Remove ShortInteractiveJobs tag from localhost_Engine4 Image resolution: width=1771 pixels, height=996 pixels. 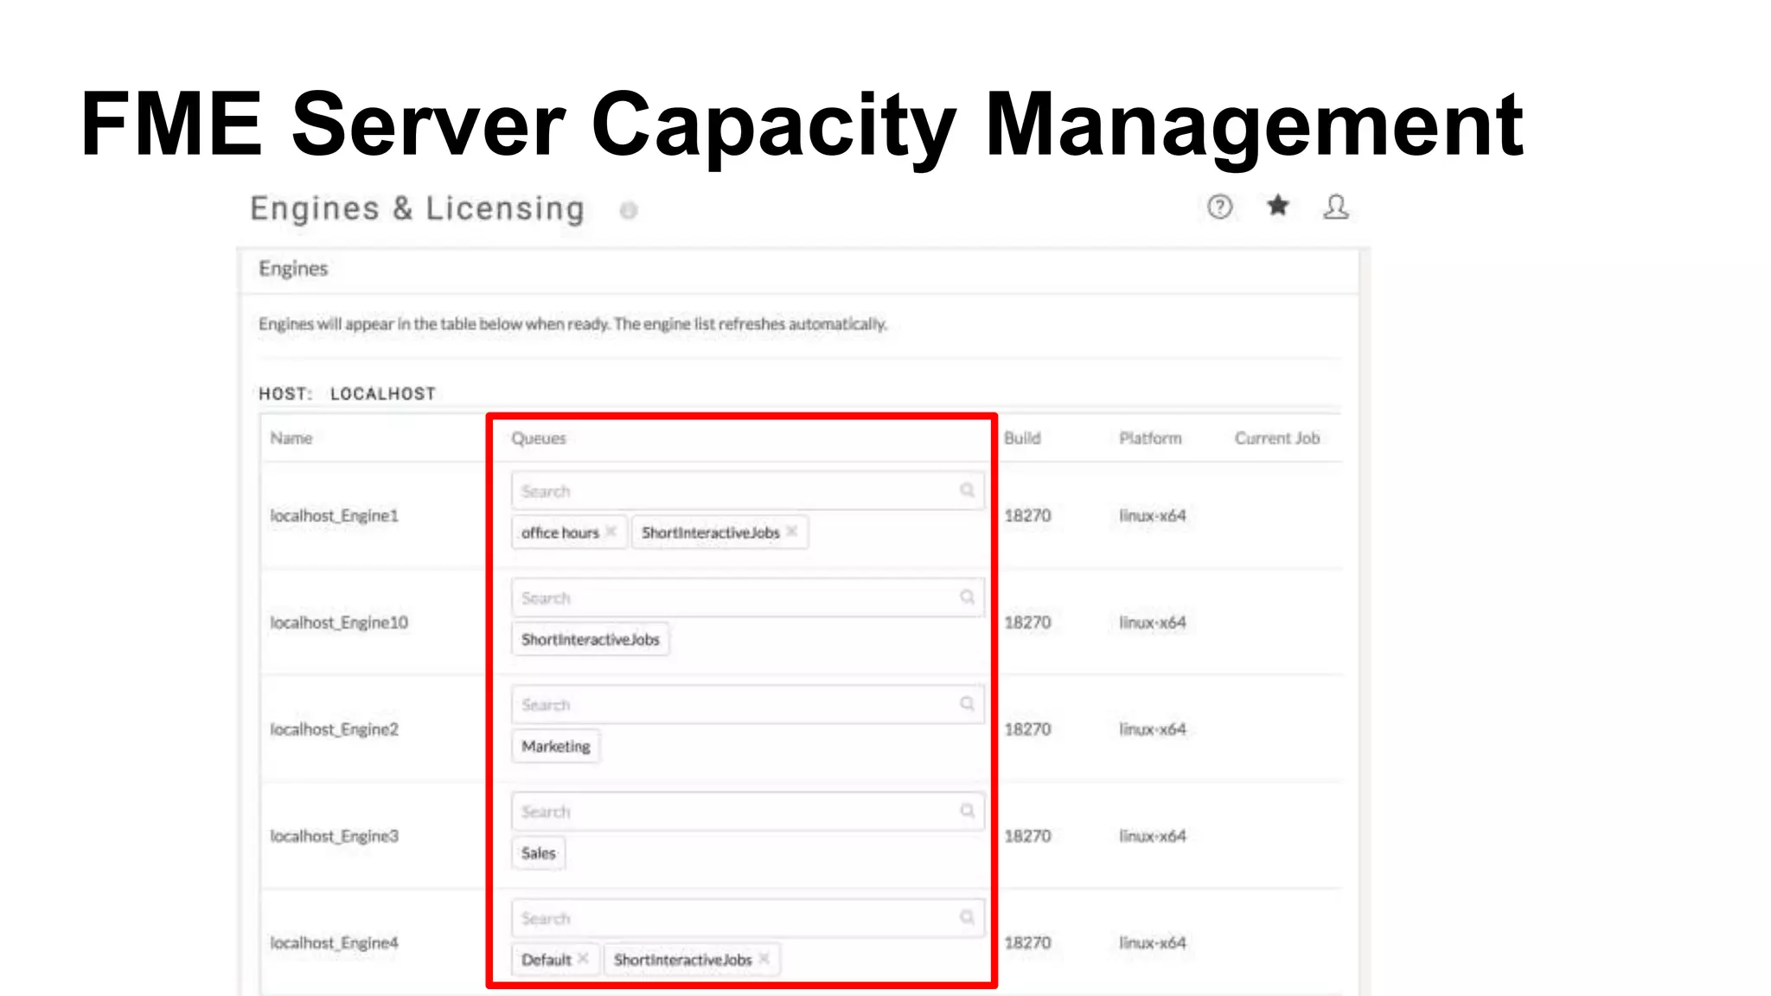pos(764,959)
